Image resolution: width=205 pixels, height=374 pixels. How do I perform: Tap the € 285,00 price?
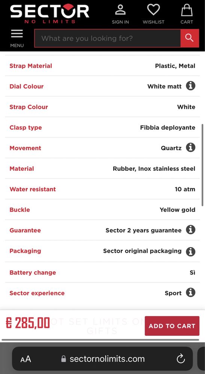coord(28,323)
